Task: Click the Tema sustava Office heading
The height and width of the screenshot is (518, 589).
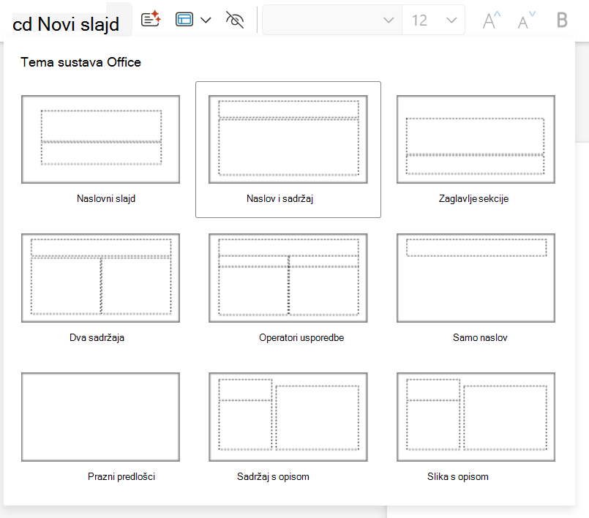Action: pos(80,62)
